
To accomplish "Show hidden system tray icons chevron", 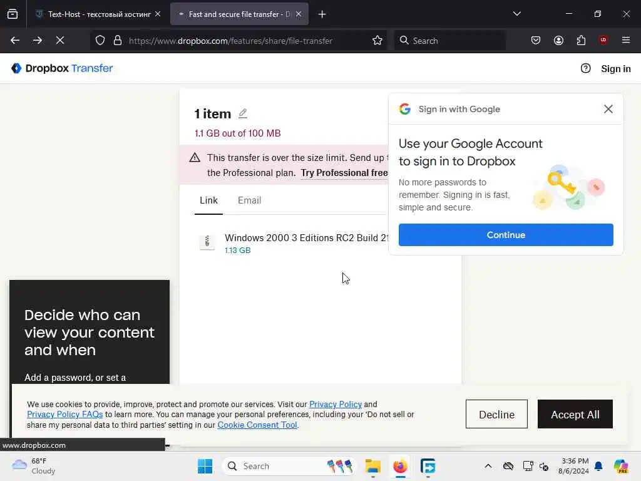I will 488,466.
